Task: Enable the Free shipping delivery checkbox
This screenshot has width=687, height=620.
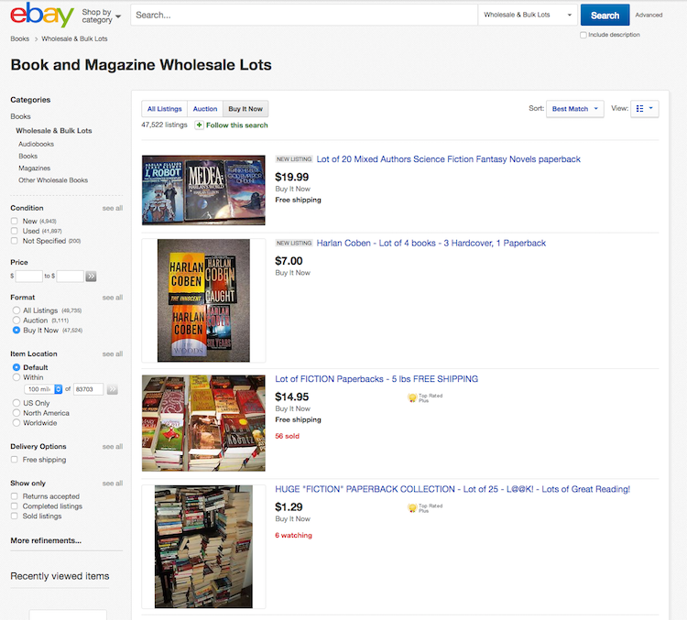Action: click(x=15, y=460)
